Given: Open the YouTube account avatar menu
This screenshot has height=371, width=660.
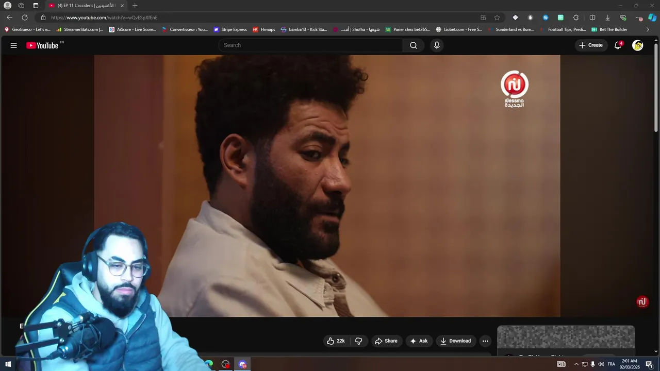Looking at the screenshot, I should click(638, 45).
